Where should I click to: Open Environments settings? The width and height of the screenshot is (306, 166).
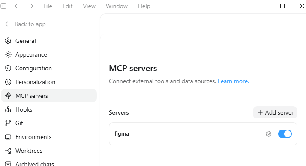49,137
